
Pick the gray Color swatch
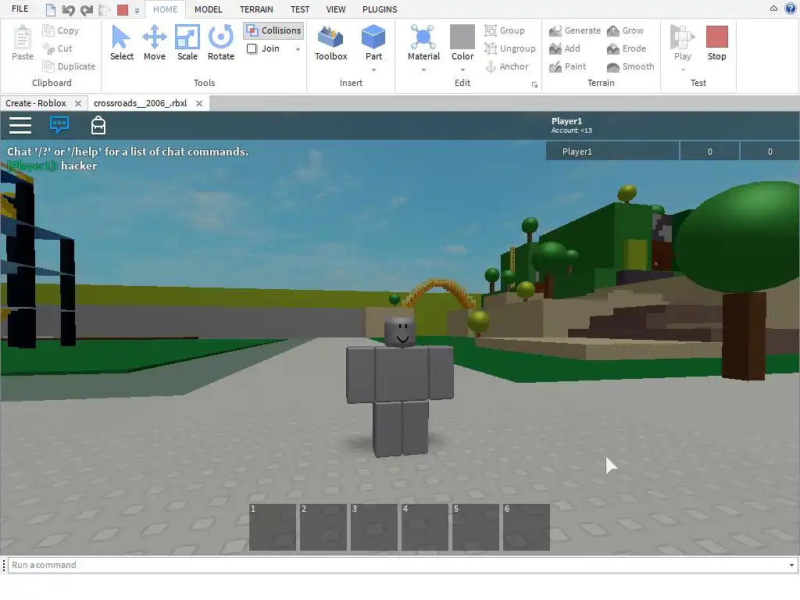pyautogui.click(x=462, y=37)
